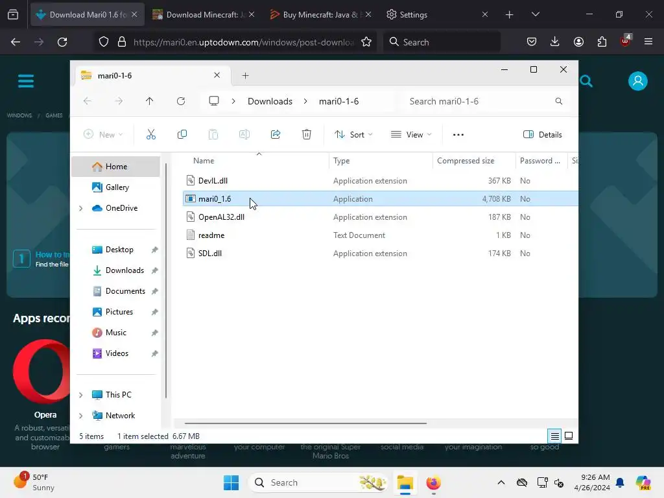
Task: Expand the Network tree node
Action: (81, 416)
